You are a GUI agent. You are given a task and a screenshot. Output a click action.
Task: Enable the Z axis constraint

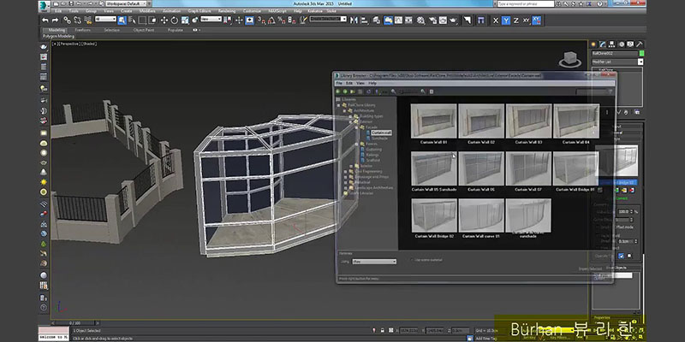516,20
